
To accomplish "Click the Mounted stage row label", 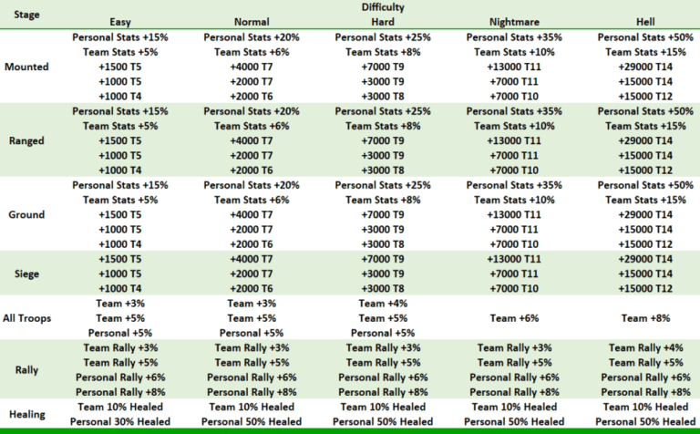I will (28, 67).
